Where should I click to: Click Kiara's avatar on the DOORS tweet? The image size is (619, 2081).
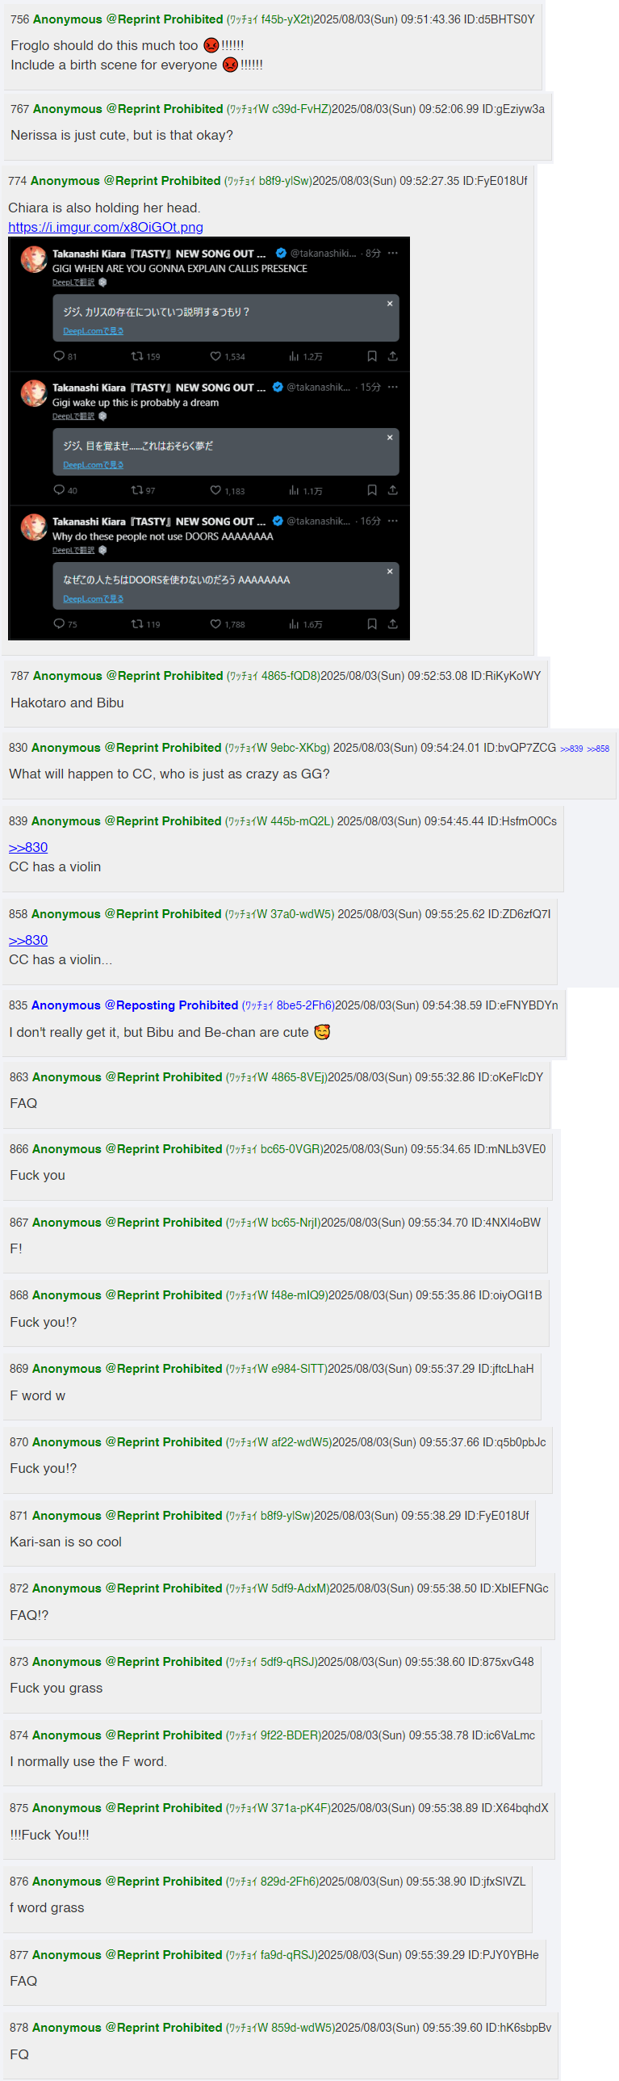(x=34, y=527)
